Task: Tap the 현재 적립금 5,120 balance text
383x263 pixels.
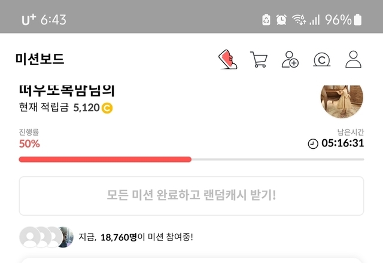Action: (59, 108)
